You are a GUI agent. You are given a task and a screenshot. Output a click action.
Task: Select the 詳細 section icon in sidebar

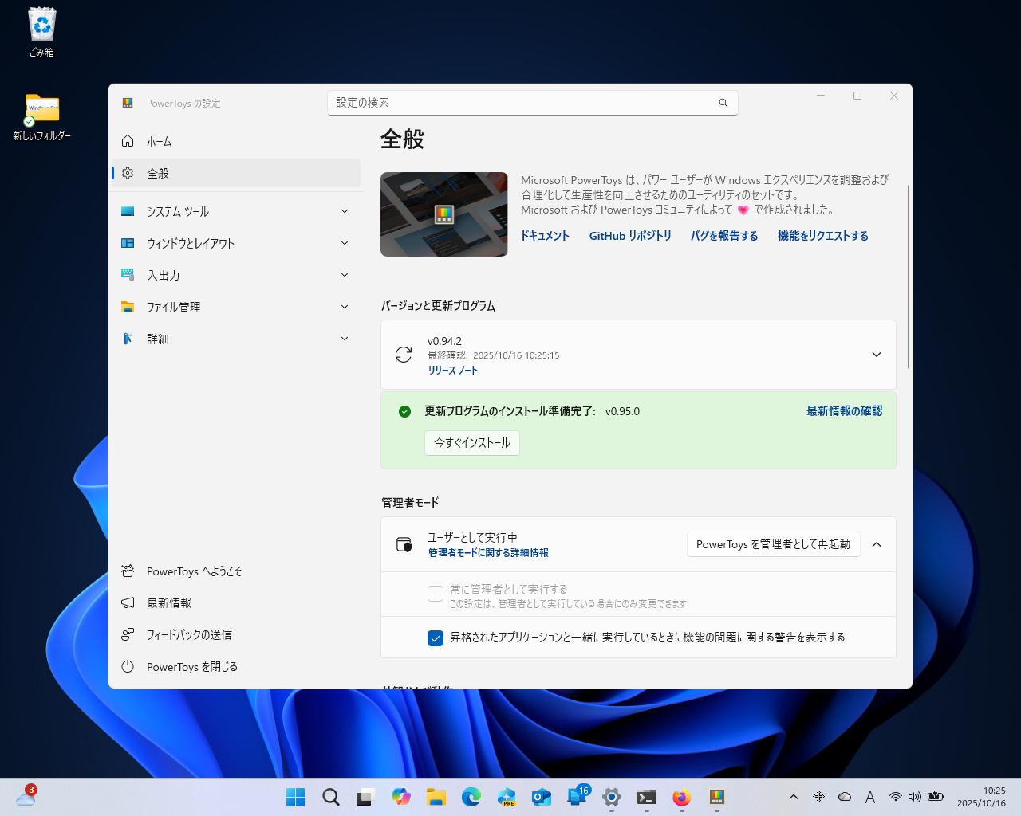point(128,339)
